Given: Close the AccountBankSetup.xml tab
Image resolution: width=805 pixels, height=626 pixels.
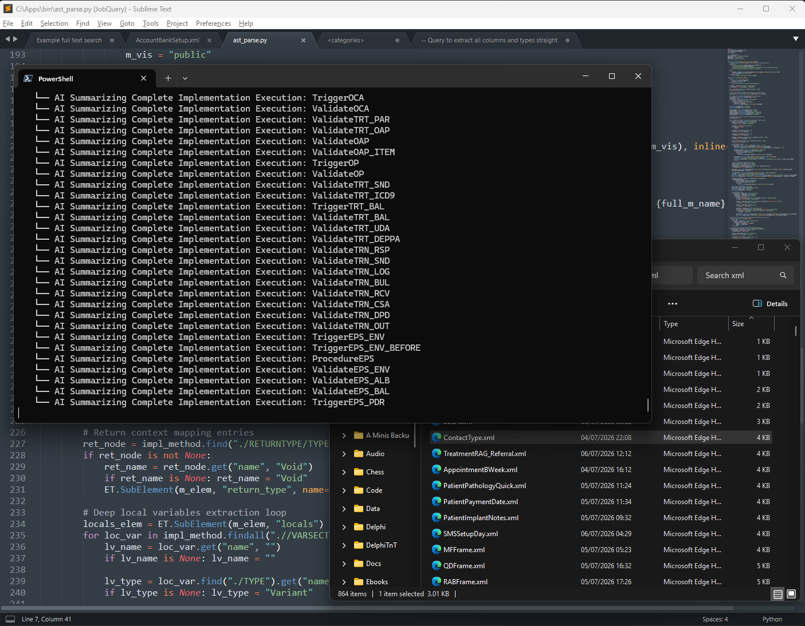Looking at the screenshot, I should [x=210, y=41].
